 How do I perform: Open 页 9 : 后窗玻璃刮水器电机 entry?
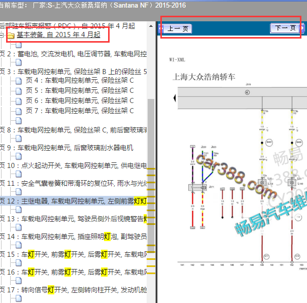click(x=66, y=148)
